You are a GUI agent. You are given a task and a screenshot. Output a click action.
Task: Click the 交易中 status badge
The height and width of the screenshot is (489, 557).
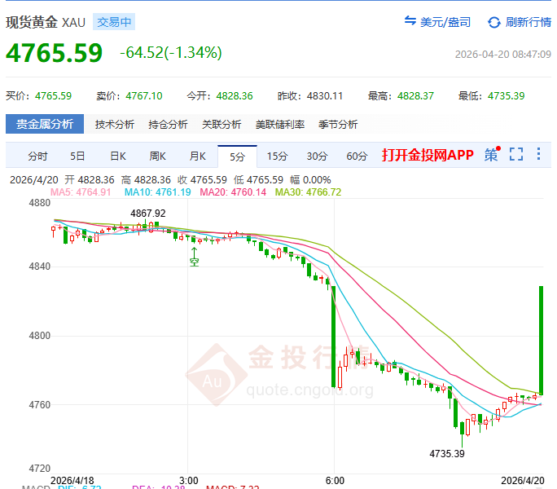(114, 22)
